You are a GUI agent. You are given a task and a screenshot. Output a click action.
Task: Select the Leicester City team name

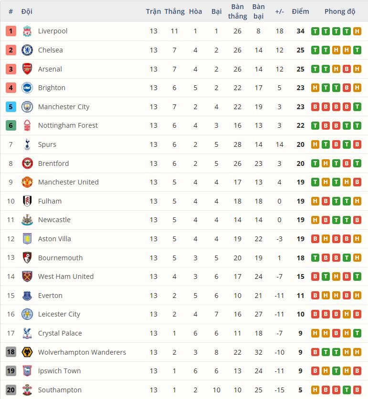coord(59,314)
